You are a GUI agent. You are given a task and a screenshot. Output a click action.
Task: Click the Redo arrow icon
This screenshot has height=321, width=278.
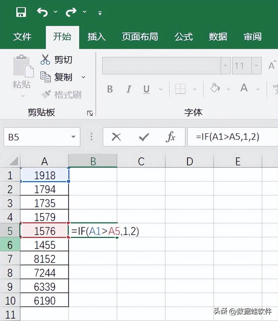[71, 12]
